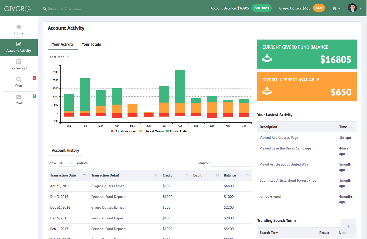Open Mail in the sidebar
This screenshot has width=367, height=239.
[19, 100]
